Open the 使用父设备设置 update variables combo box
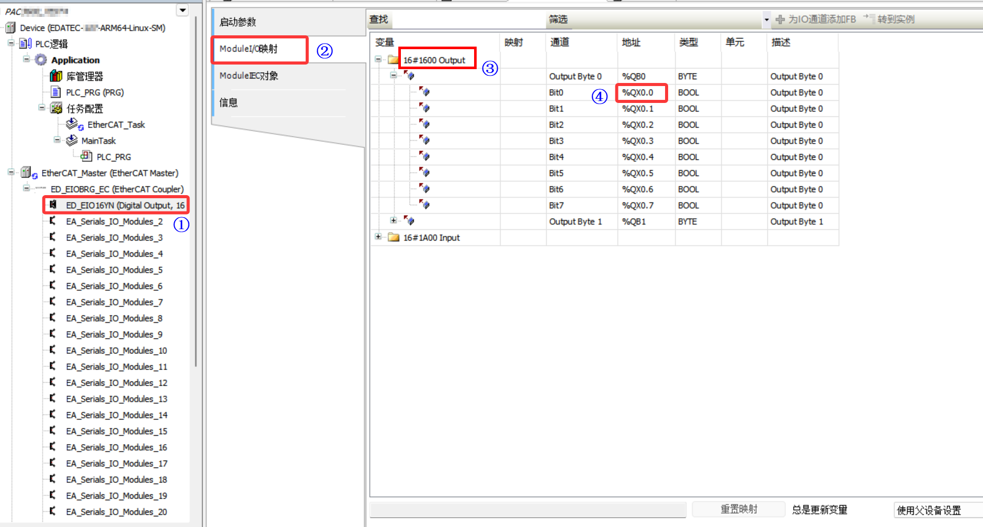The image size is (983, 527). pyautogui.click(x=937, y=510)
